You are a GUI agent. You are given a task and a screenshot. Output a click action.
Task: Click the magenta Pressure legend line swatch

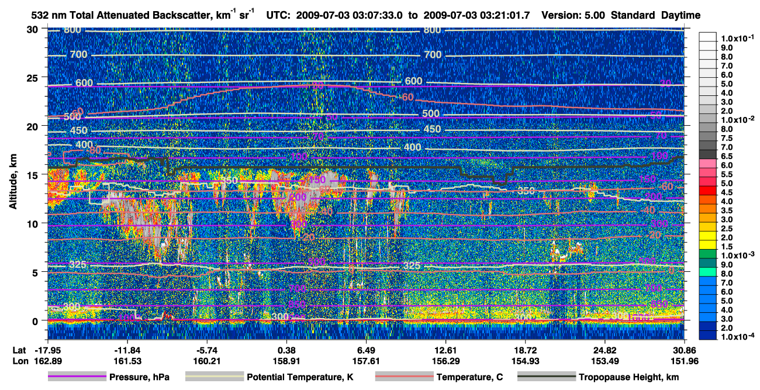point(77,377)
